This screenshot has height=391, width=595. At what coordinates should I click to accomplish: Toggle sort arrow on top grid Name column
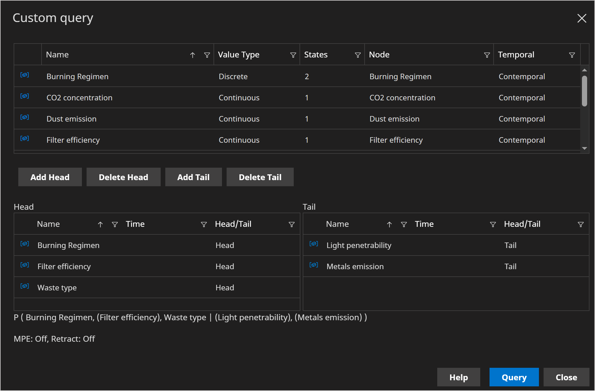(x=192, y=55)
